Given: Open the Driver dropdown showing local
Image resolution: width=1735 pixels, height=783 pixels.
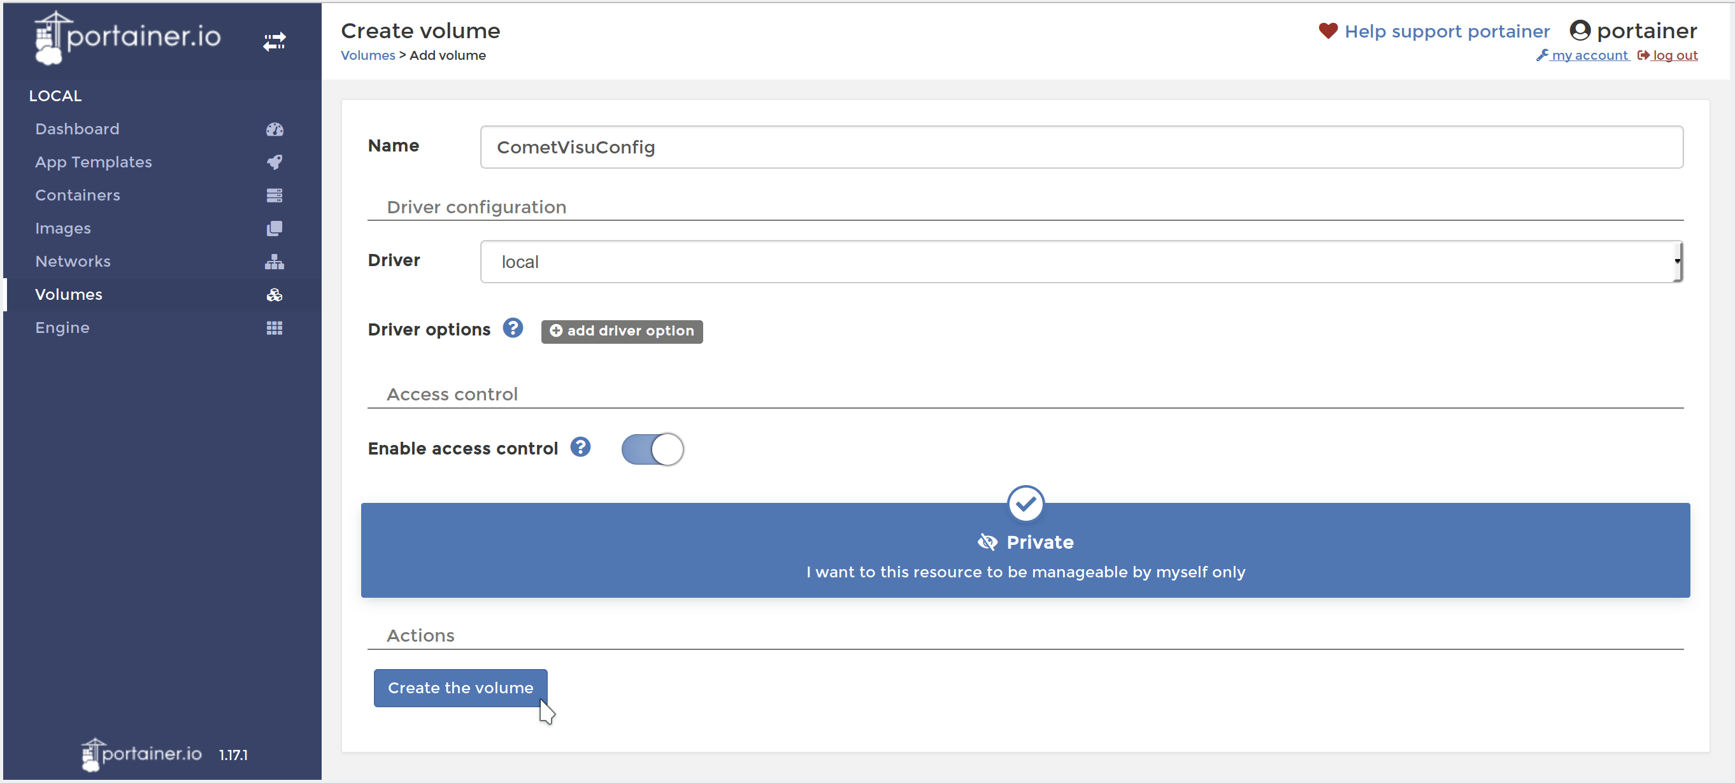Looking at the screenshot, I should [x=1080, y=262].
